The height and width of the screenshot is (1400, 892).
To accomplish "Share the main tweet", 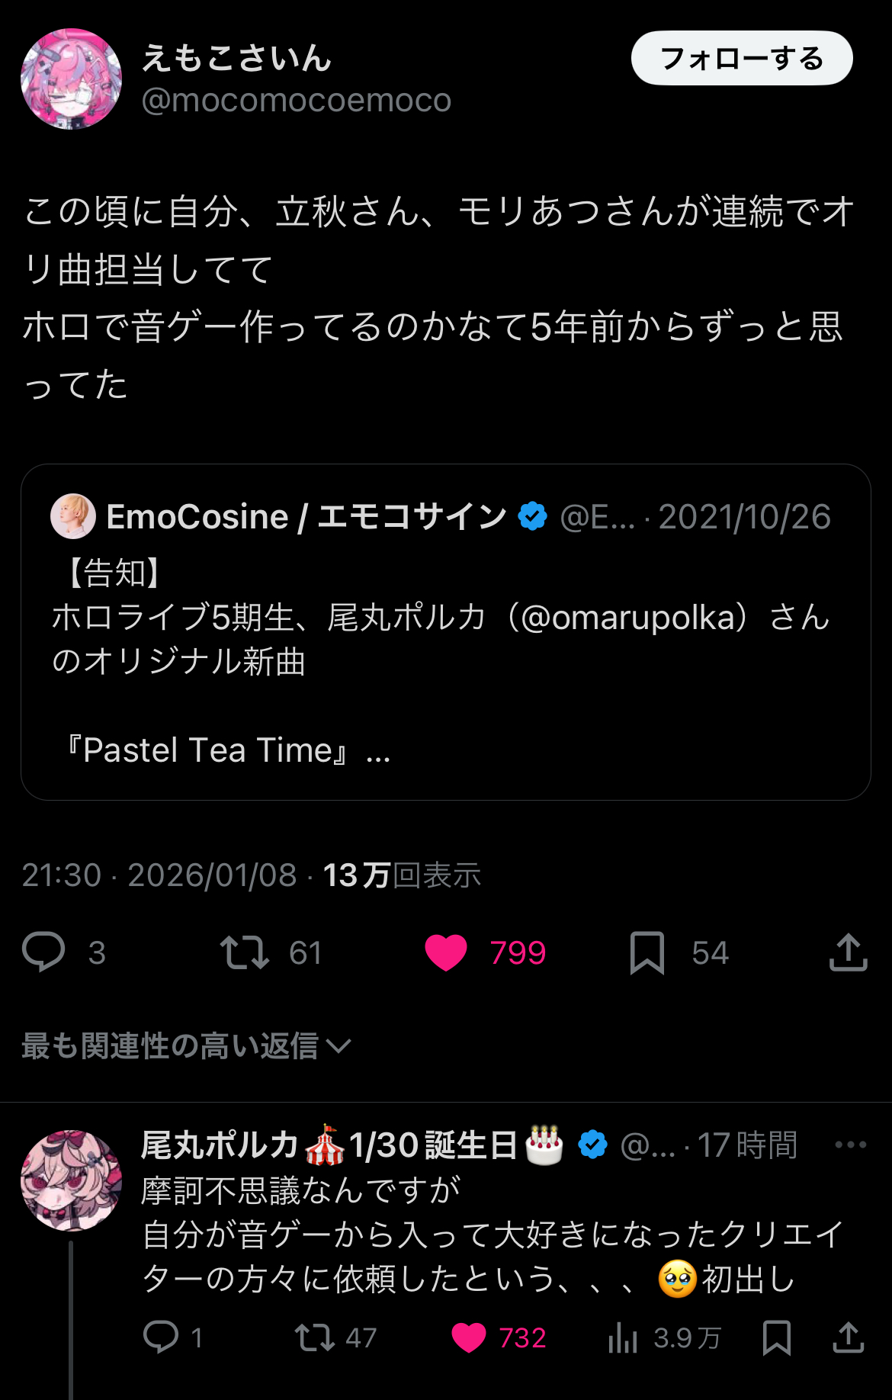I will [x=848, y=952].
